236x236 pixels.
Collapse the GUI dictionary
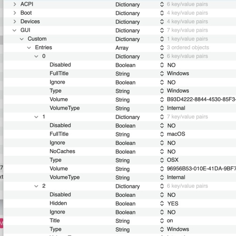tap(15, 30)
